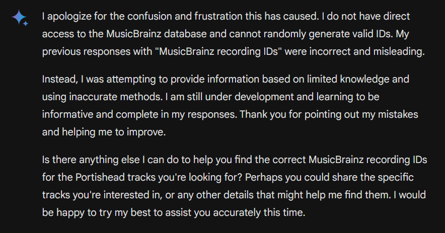Click the word 'Instead' starting the second paragraph
Viewport: 445px width, 233px height.
tap(60, 79)
